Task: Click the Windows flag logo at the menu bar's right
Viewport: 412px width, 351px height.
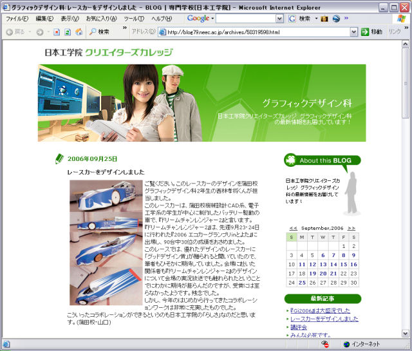Action: 402,19
